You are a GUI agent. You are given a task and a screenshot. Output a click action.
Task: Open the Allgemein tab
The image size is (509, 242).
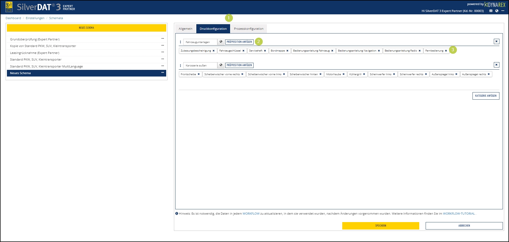coord(185,29)
